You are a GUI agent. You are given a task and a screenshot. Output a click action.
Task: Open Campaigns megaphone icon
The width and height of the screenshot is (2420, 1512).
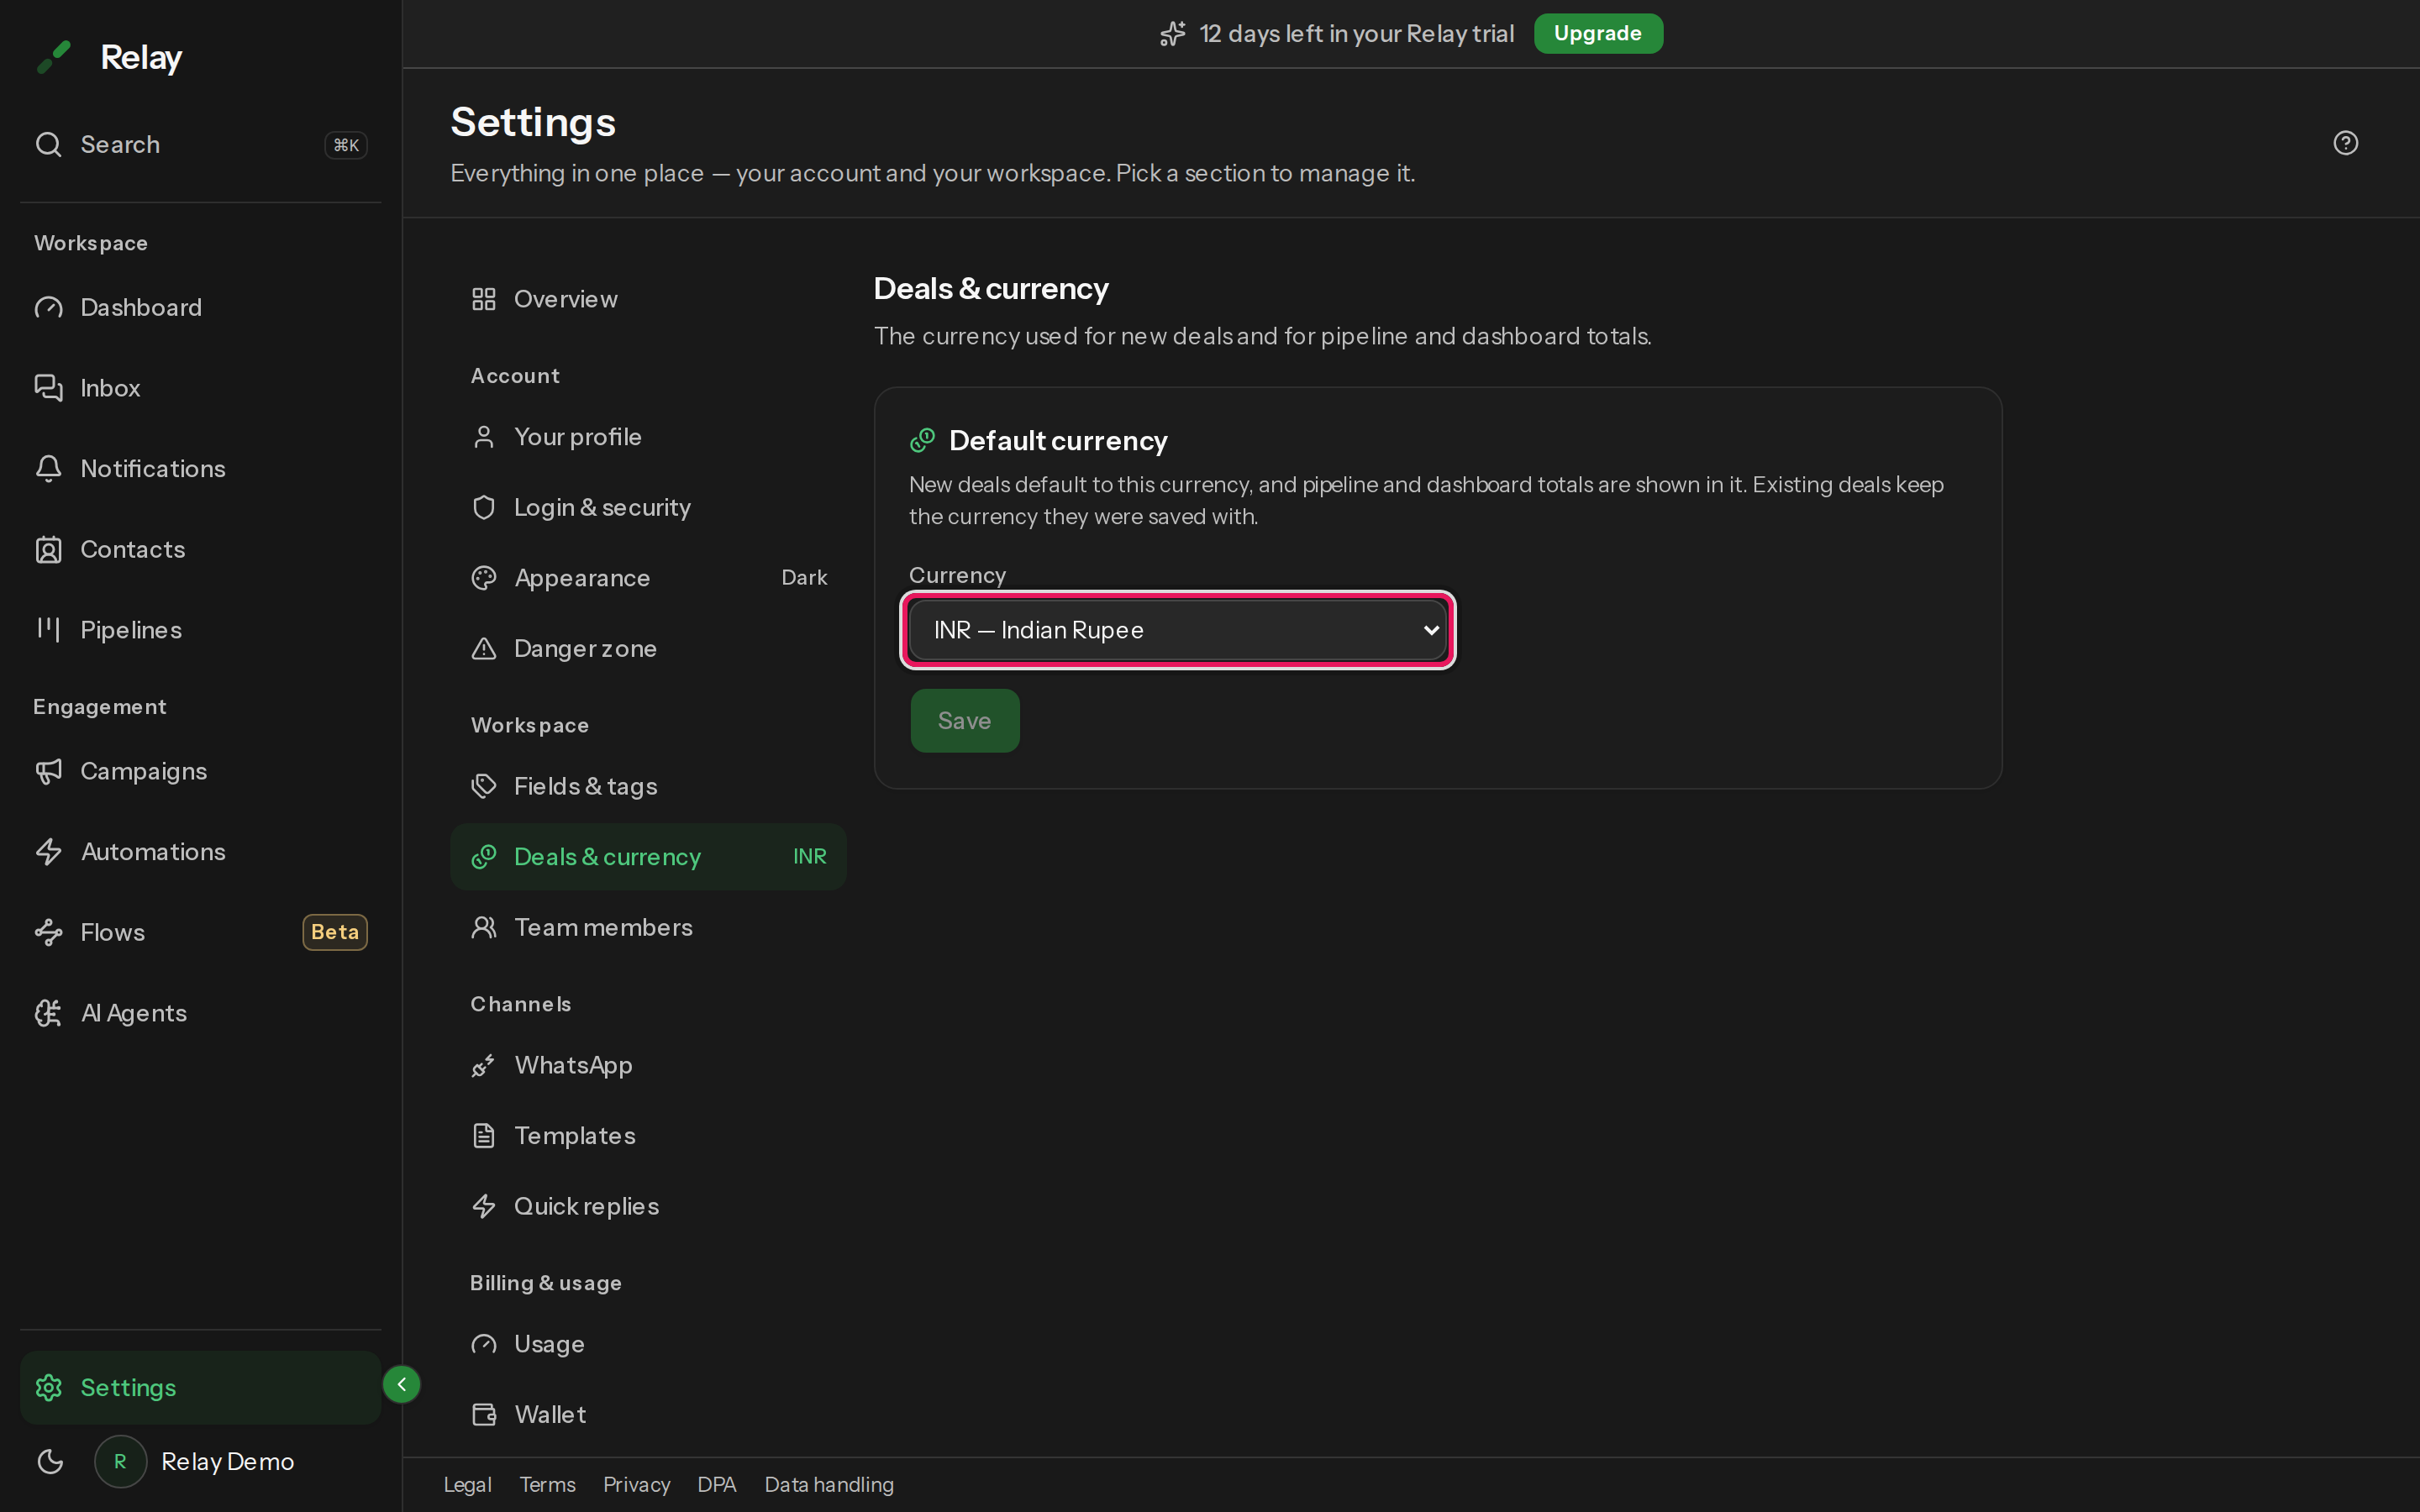(48, 771)
